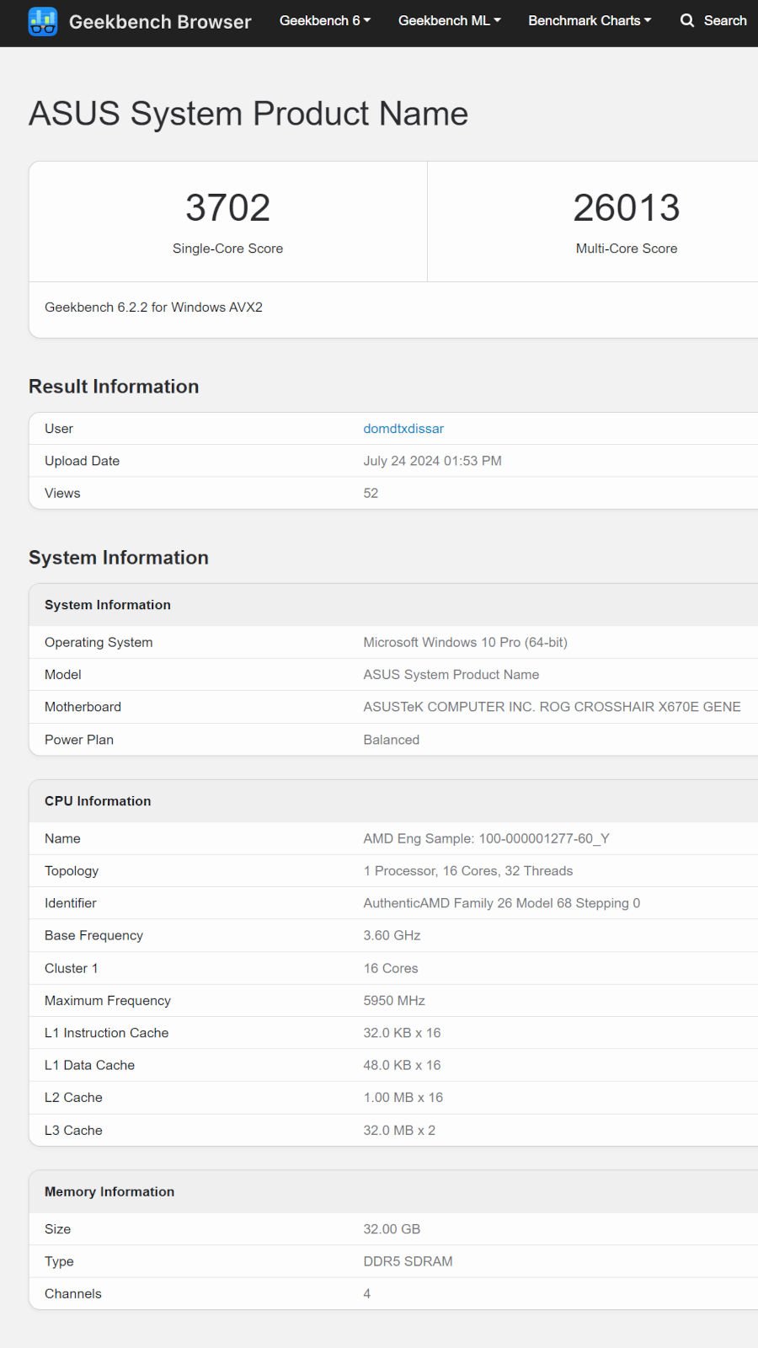Click the upload date July 24 2024 value
Screen dimensions: 758x1348
pyautogui.click(x=432, y=461)
